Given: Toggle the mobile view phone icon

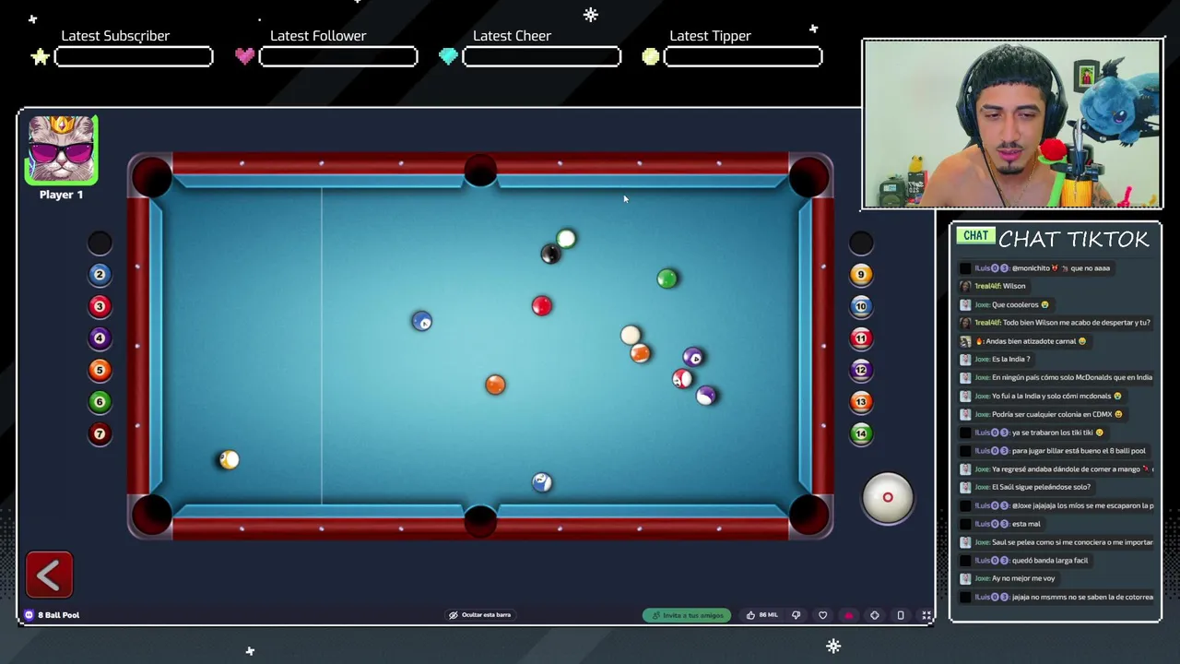Looking at the screenshot, I should click(x=901, y=615).
